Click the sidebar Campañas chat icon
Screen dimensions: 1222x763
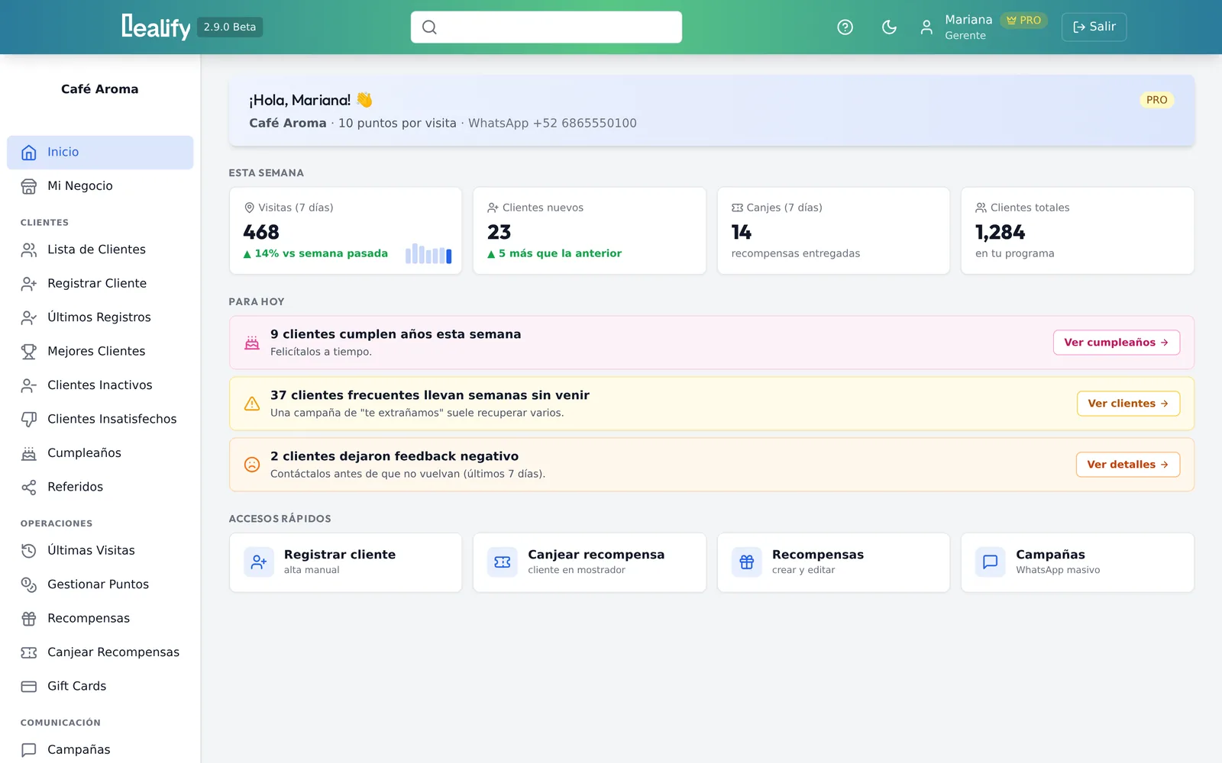(29, 750)
